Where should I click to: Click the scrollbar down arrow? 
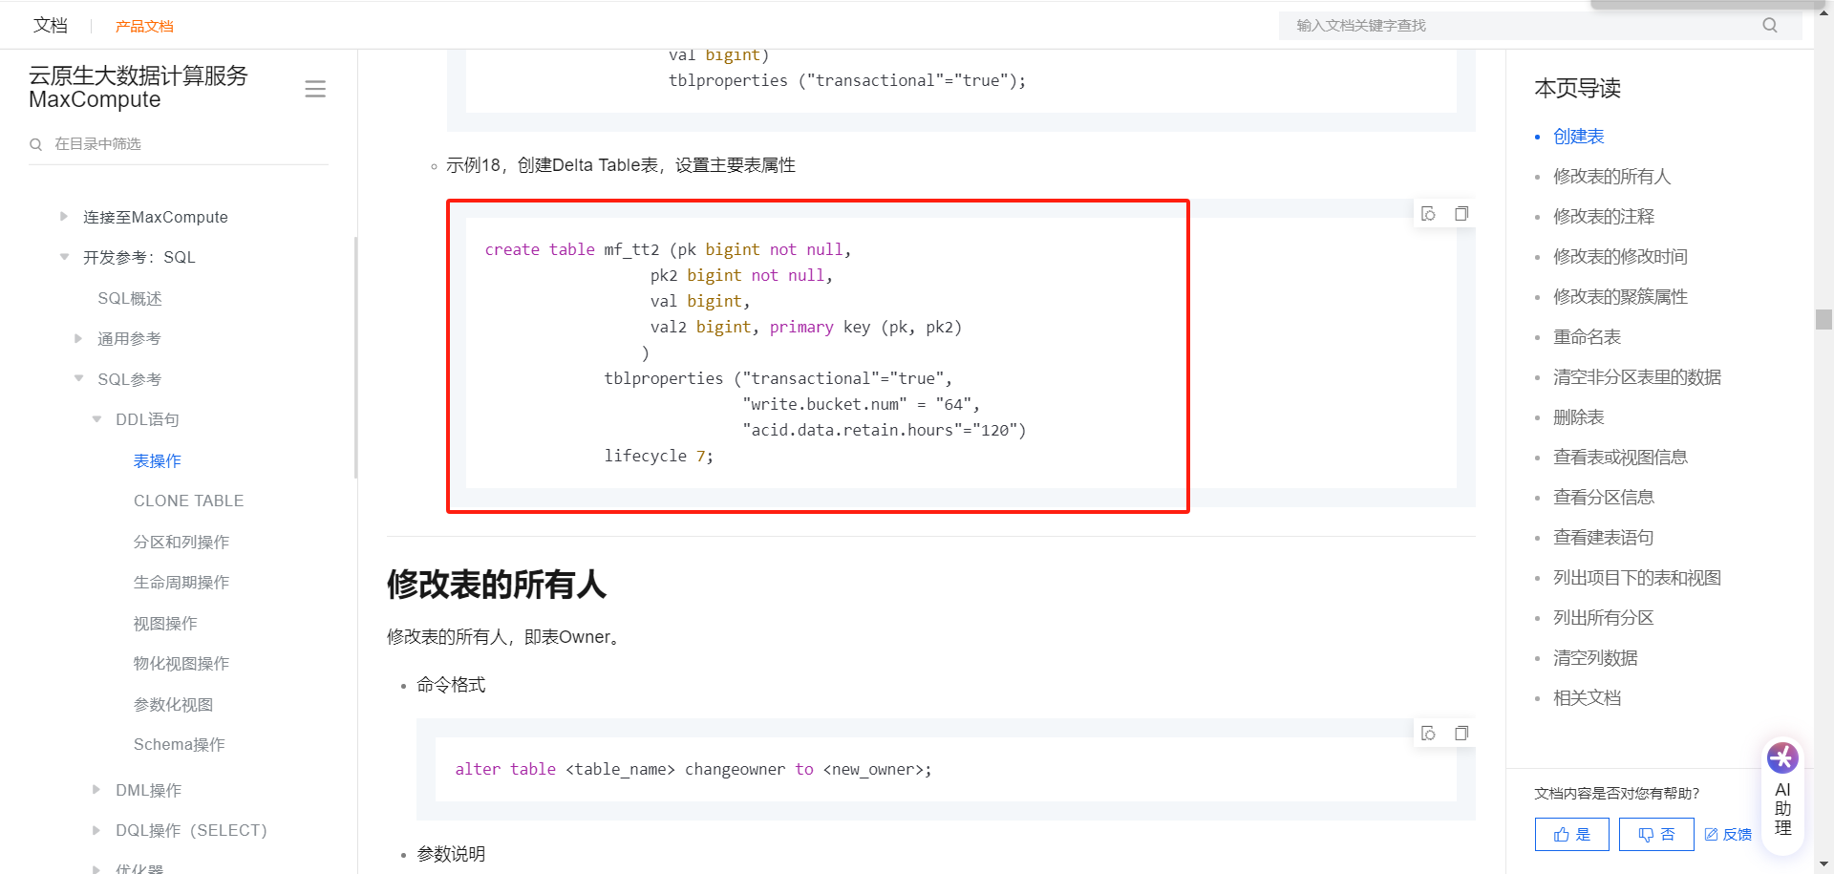1824,864
